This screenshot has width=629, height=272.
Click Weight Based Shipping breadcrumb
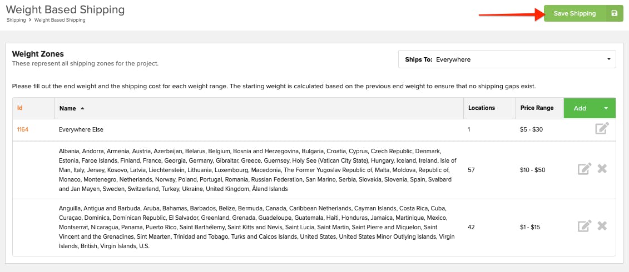pyautogui.click(x=60, y=20)
